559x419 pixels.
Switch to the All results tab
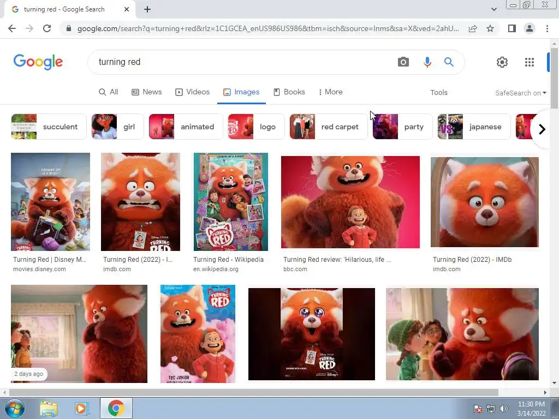tap(109, 92)
